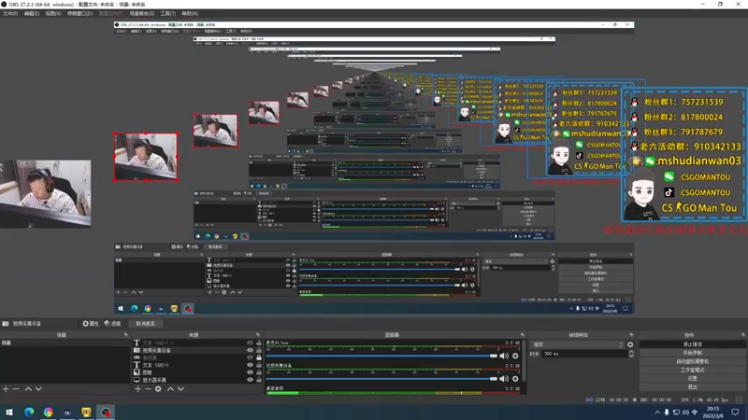Open the 停靠窗口(D) menu
748x420 pixels.
tap(79, 13)
